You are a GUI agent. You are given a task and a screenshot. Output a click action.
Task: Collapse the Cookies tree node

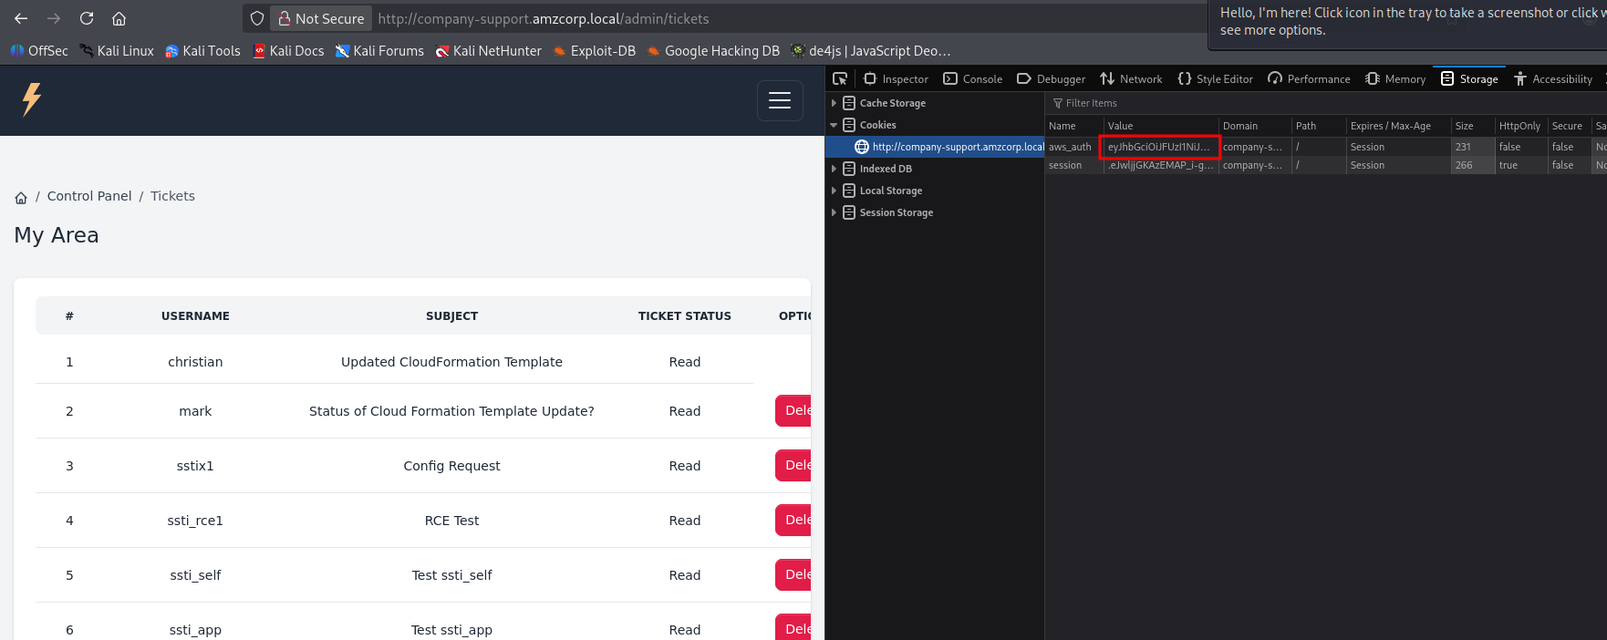coord(834,125)
